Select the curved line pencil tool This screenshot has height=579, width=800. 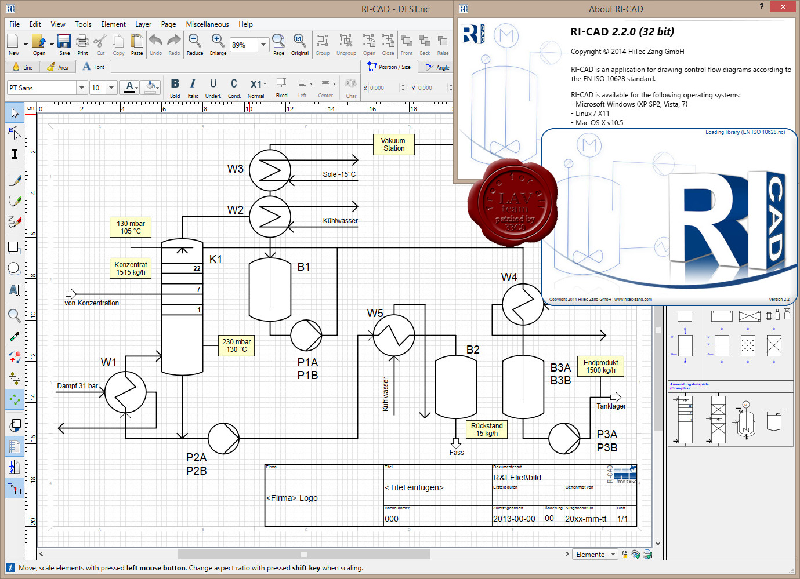pyautogui.click(x=15, y=201)
